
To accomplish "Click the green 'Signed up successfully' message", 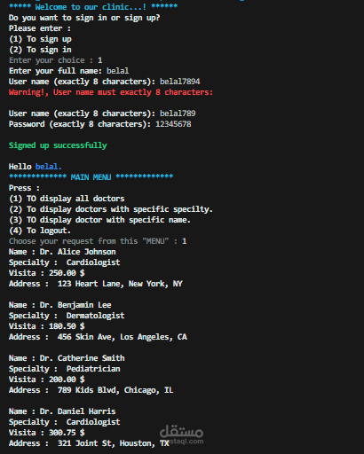I will pos(58,145).
